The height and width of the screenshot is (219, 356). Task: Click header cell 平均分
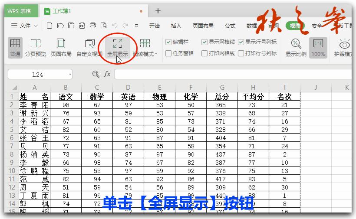(253, 97)
